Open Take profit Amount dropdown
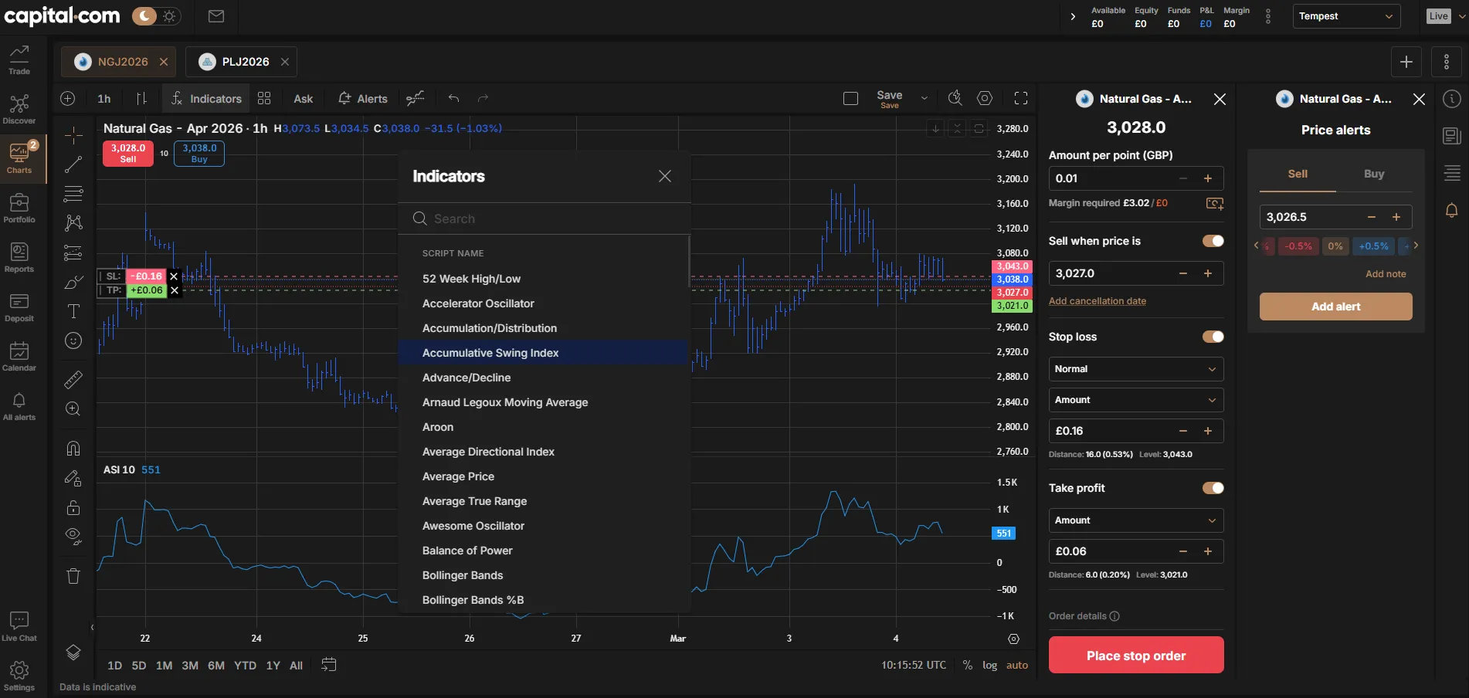 click(1136, 520)
